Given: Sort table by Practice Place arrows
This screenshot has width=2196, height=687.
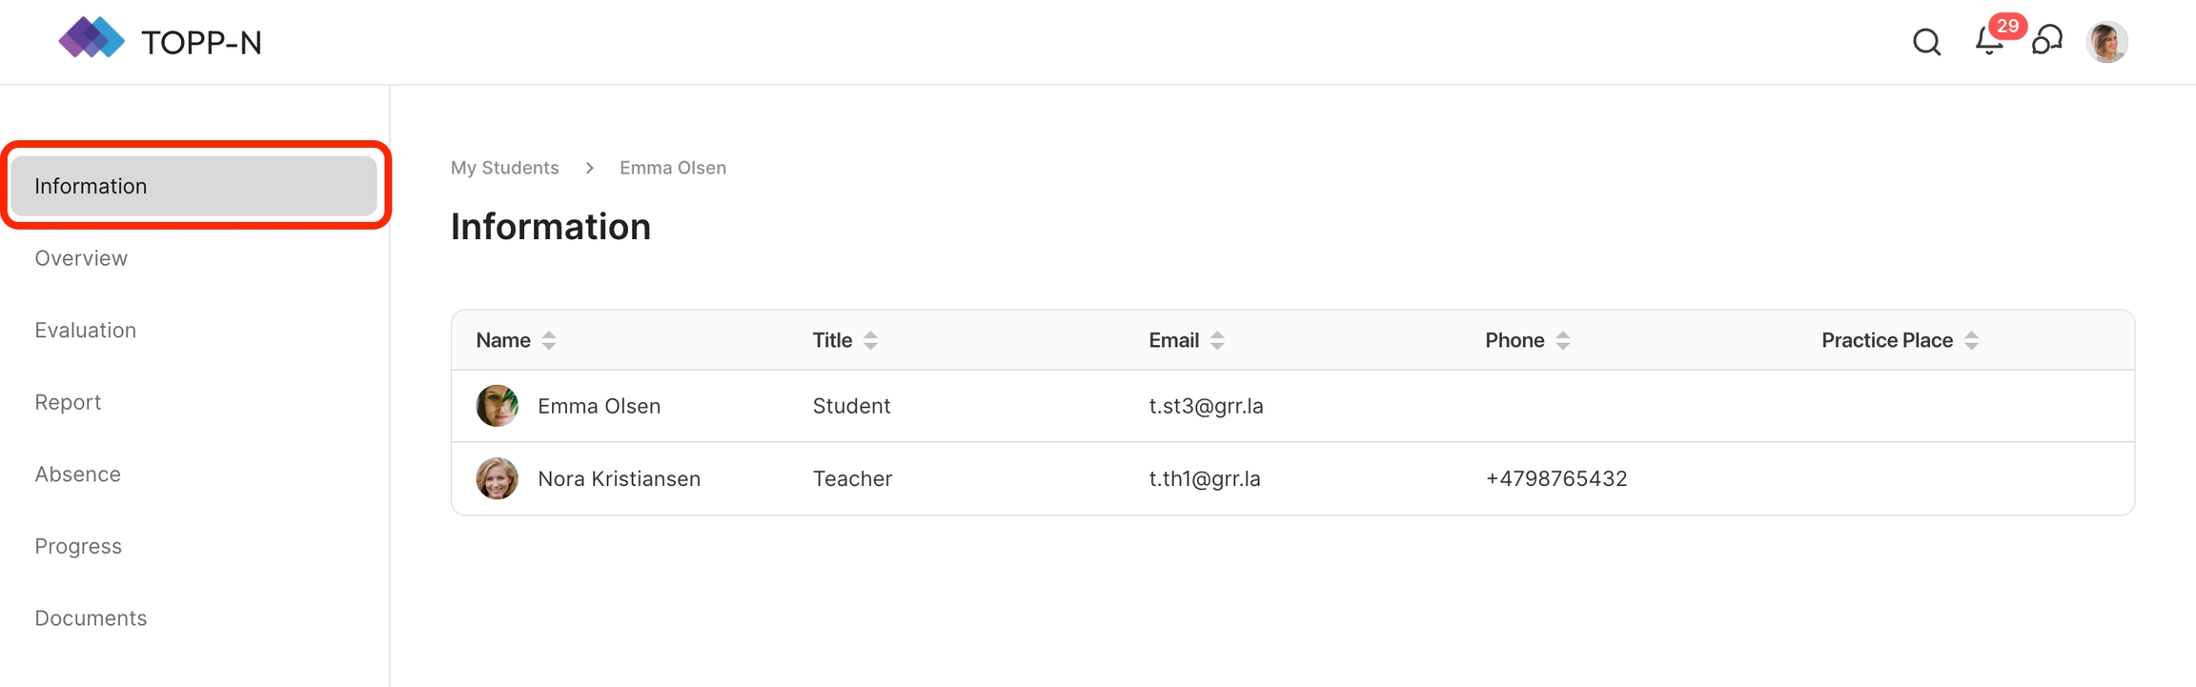Looking at the screenshot, I should [x=1971, y=340].
